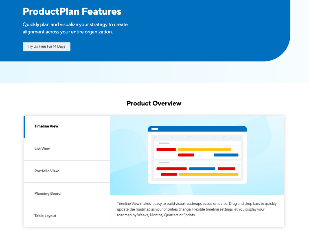
Task: Select the Planning Board tab
Action: (x=67, y=194)
